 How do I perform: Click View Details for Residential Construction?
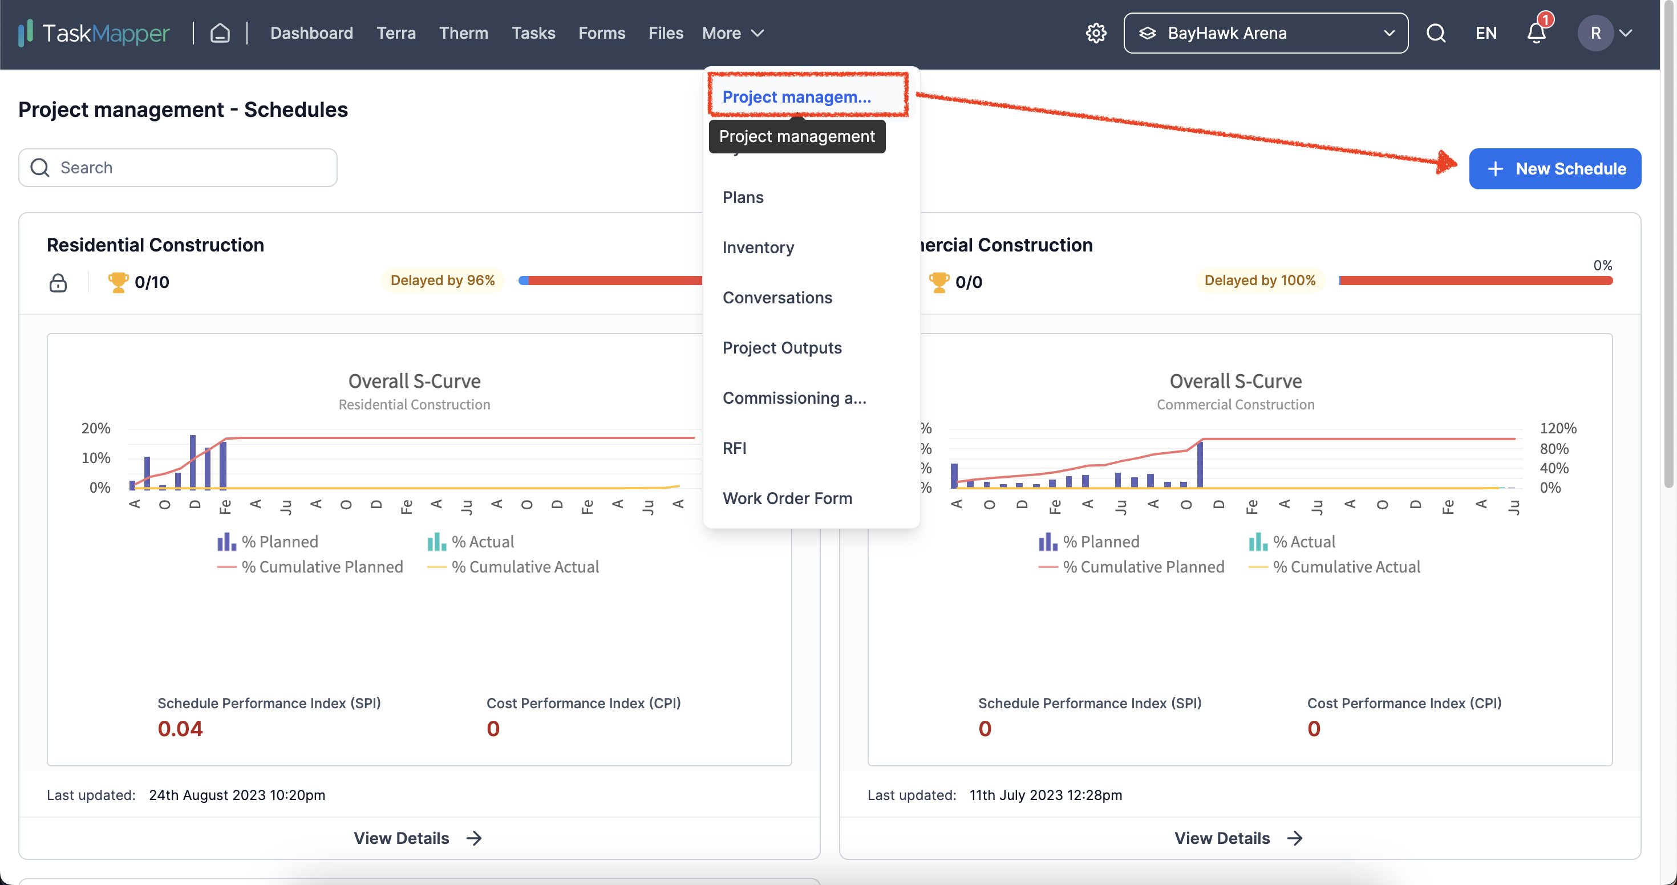[x=418, y=838]
